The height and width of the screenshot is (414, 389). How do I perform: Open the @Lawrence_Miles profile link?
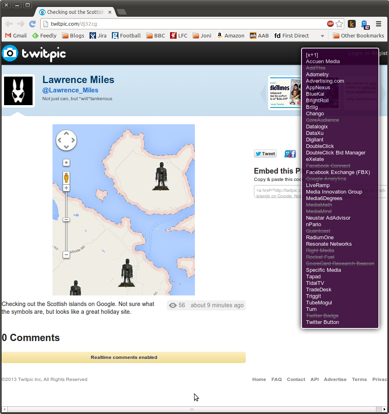[x=70, y=90]
